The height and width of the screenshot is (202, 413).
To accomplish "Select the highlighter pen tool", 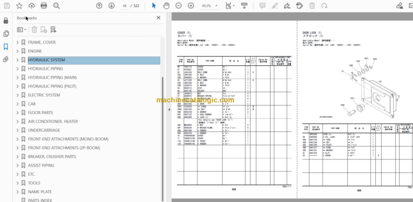I will pos(275,5).
